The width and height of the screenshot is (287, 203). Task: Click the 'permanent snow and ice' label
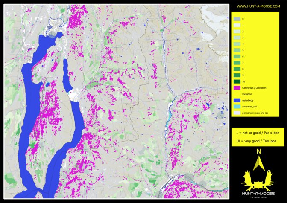click(255, 113)
